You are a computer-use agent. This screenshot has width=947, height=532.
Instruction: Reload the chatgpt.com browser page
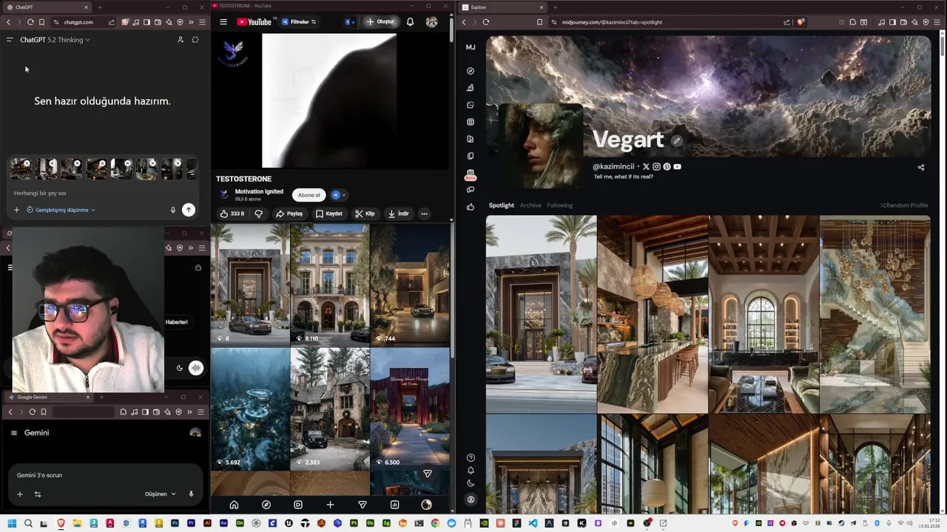(30, 22)
